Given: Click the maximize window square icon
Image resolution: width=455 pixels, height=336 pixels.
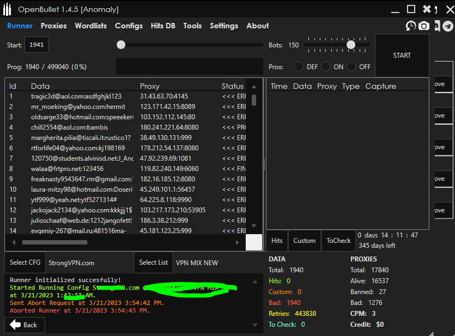Looking at the screenshot, I should click(x=411, y=9).
